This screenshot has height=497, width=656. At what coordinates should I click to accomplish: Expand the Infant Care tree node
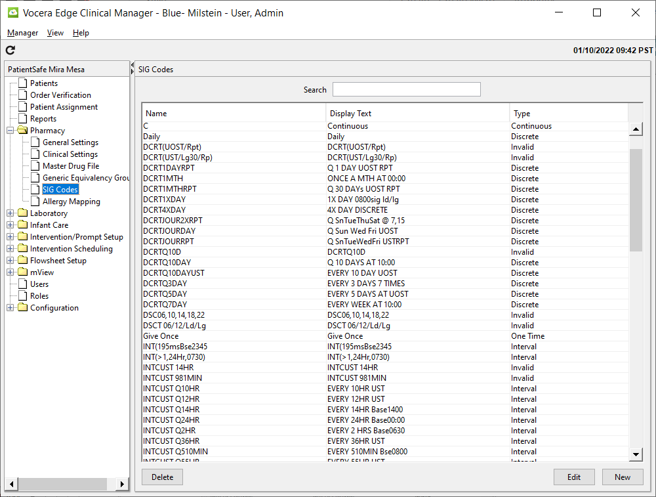click(x=10, y=225)
